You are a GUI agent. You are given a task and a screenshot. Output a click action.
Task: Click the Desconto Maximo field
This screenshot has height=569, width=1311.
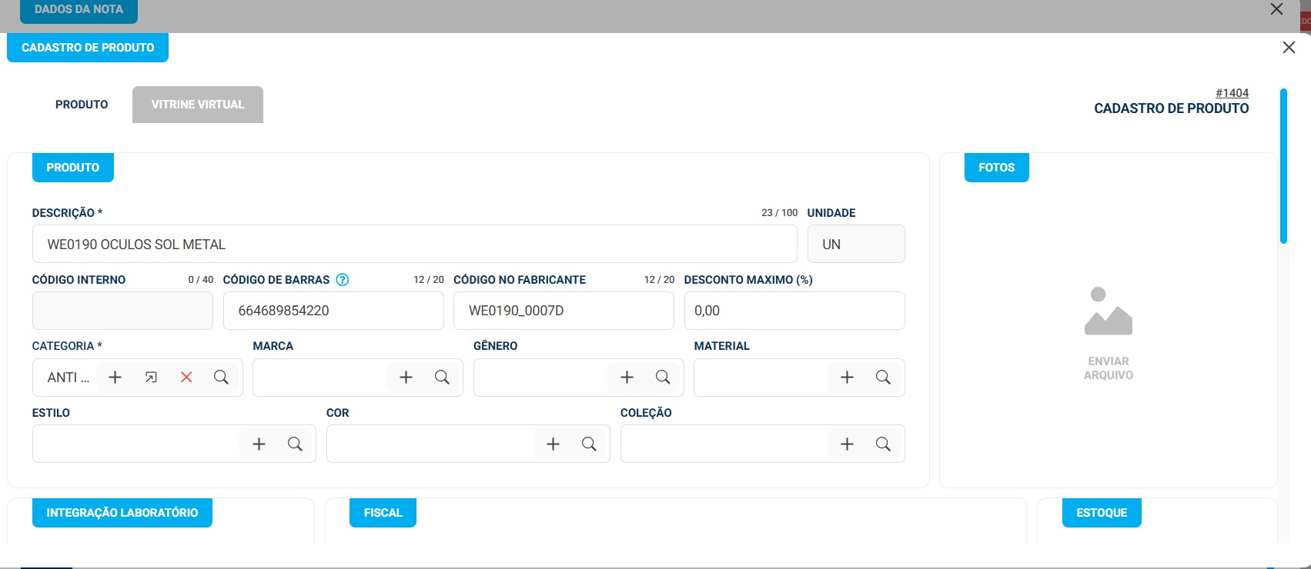[x=794, y=311]
